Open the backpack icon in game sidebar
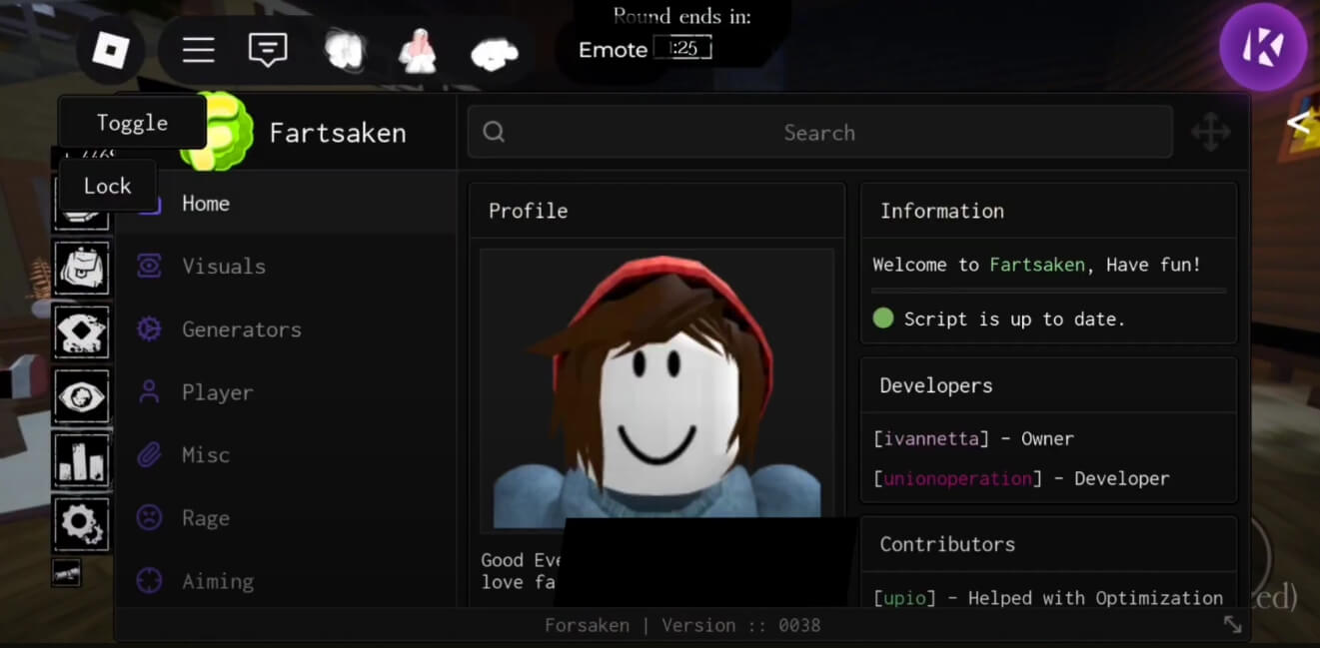The image size is (1320, 648). [82, 268]
